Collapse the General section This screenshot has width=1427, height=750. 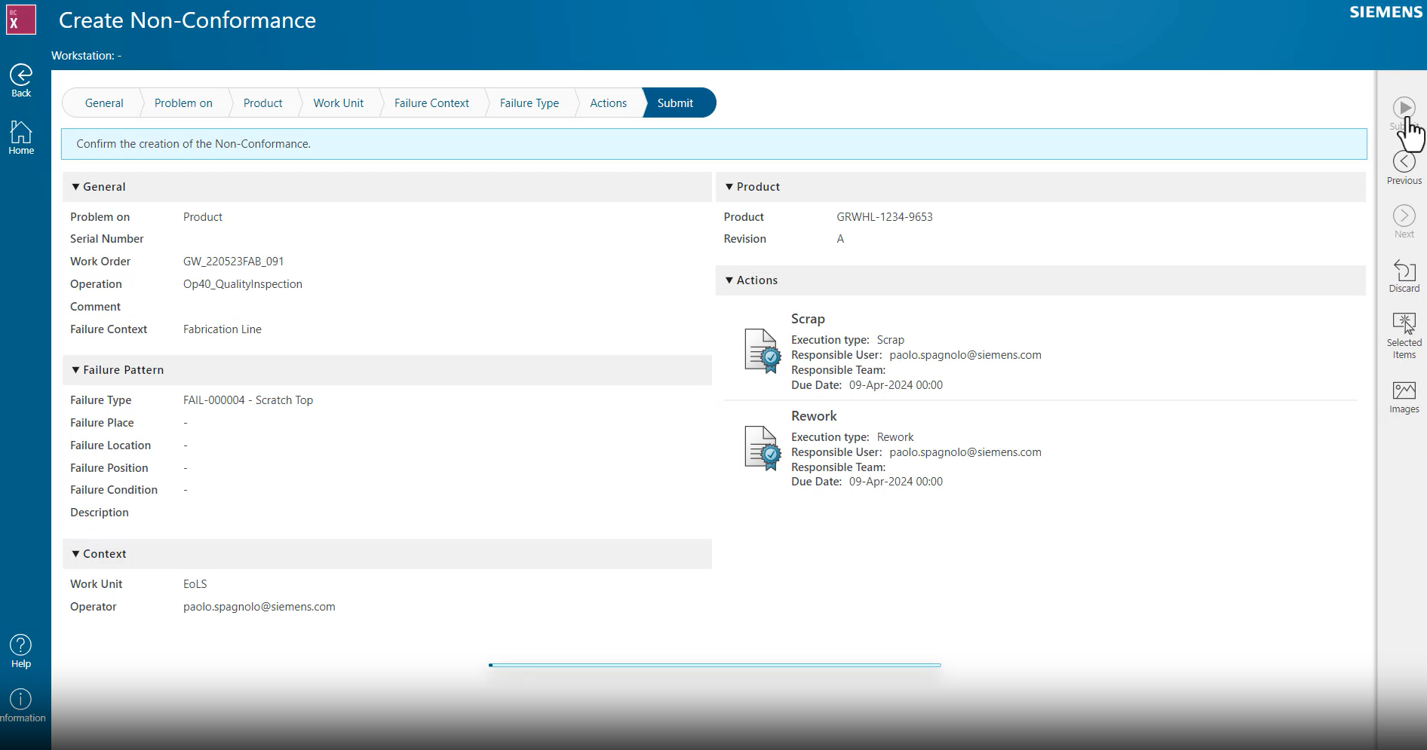[76, 186]
